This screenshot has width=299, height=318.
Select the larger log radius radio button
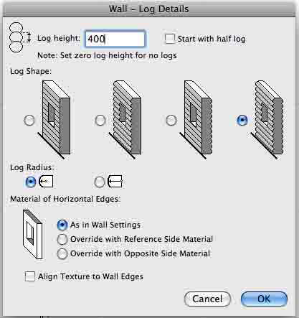pos(100,182)
